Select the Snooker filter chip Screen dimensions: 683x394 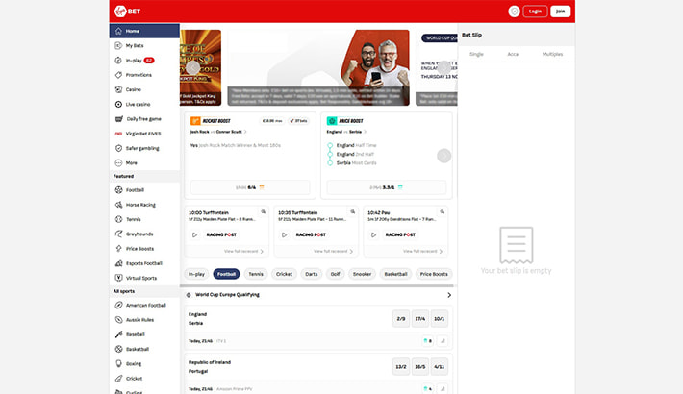(362, 274)
